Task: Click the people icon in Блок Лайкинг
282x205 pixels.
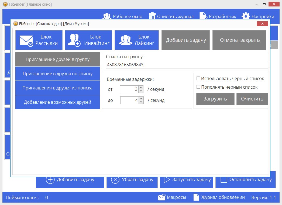Action: coord(125,40)
